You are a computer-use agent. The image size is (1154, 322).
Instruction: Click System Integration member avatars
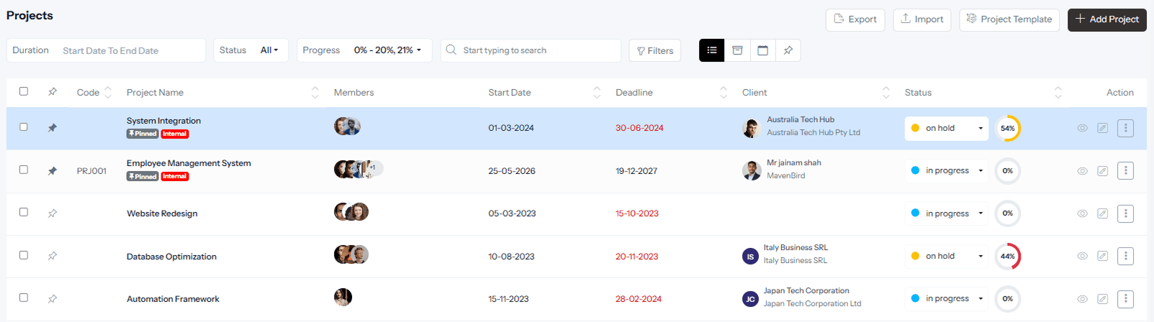[347, 126]
